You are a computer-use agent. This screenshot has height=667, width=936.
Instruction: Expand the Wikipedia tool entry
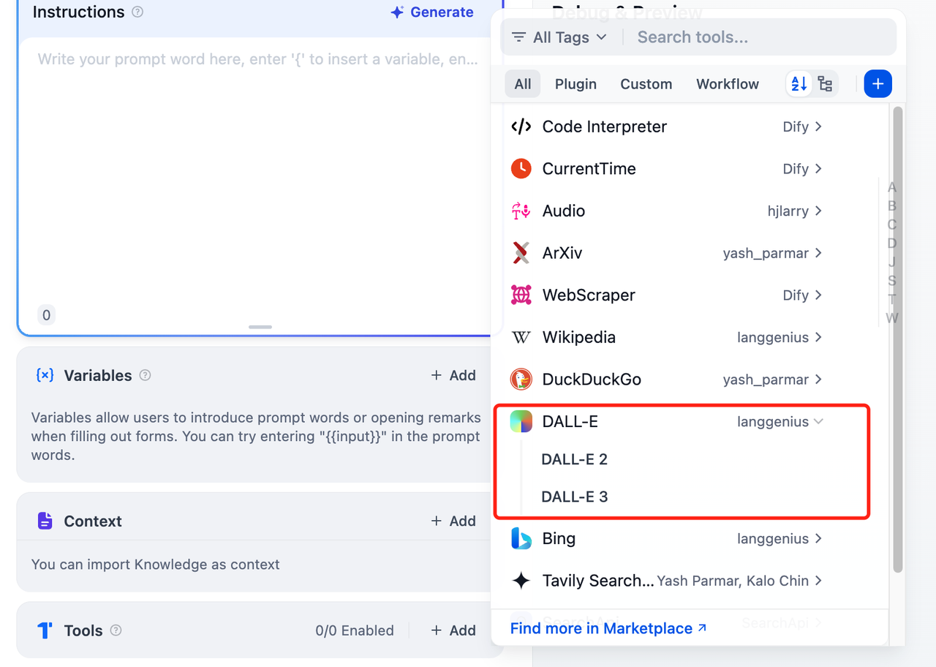coord(818,337)
